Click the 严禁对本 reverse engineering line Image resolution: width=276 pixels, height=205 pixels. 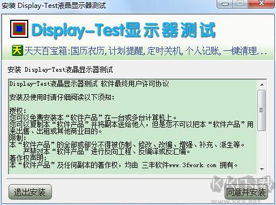coord(107,151)
